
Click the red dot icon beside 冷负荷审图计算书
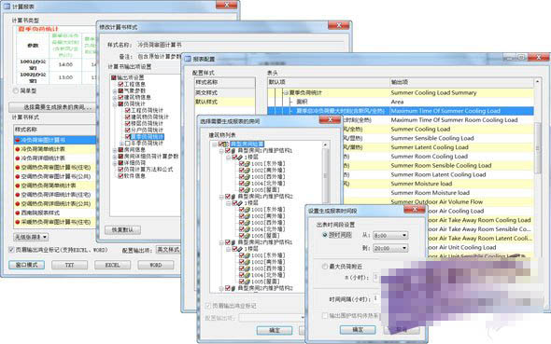point(18,140)
